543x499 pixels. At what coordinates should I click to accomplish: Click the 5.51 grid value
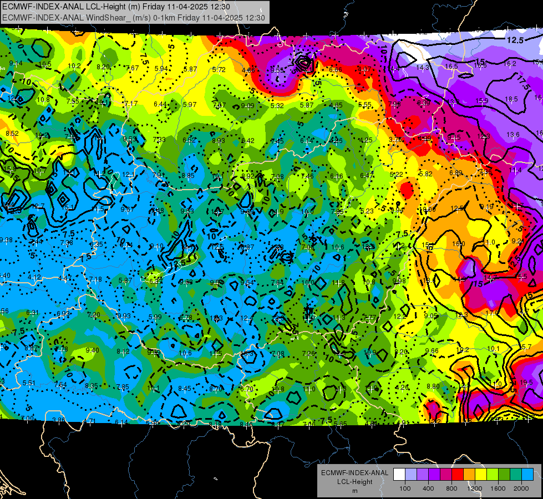click(29, 383)
